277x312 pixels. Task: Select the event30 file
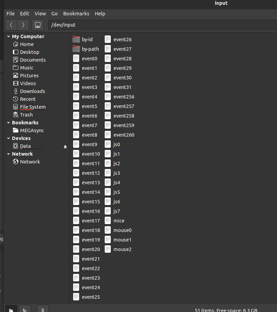[118, 78]
